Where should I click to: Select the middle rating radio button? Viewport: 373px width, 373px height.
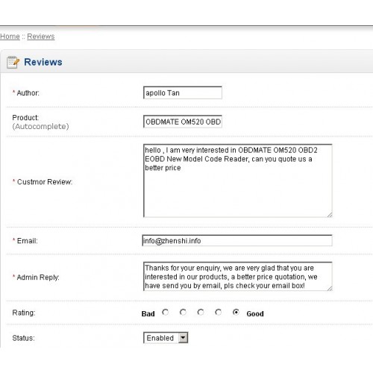tap(201, 312)
